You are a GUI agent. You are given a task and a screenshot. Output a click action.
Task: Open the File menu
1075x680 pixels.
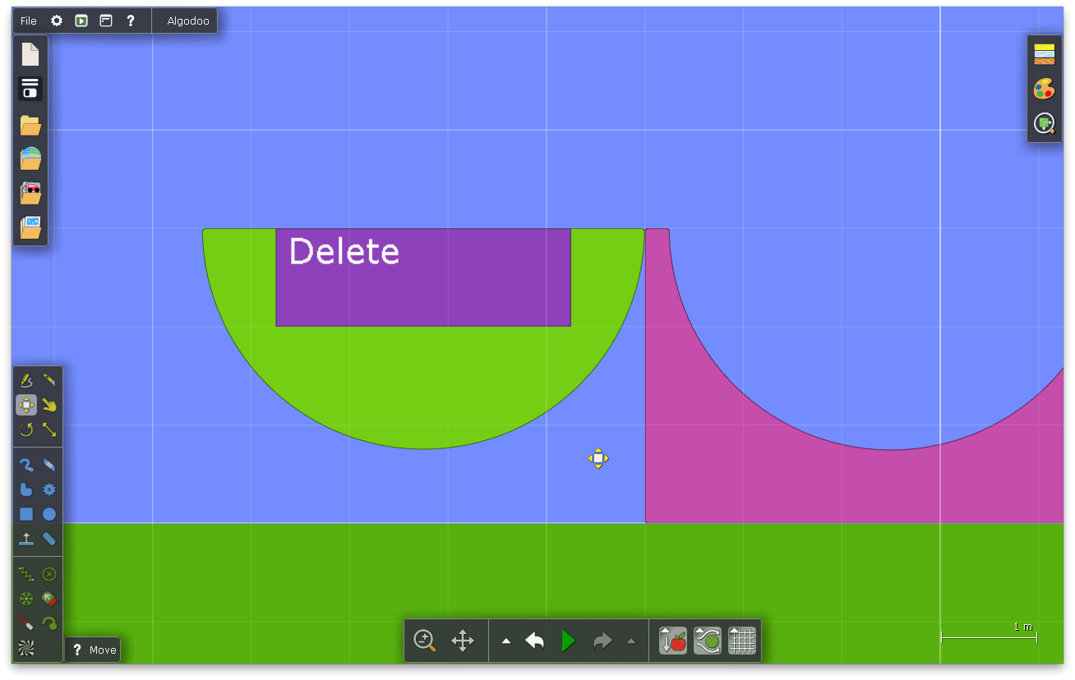[29, 21]
